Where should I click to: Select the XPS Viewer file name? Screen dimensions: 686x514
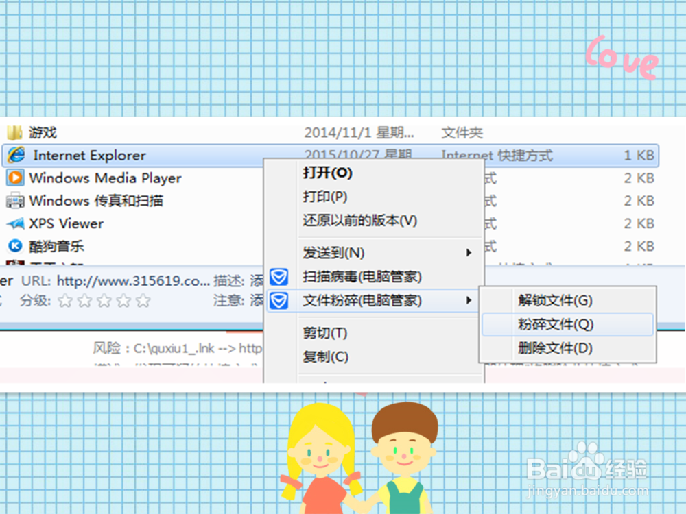coord(66,223)
